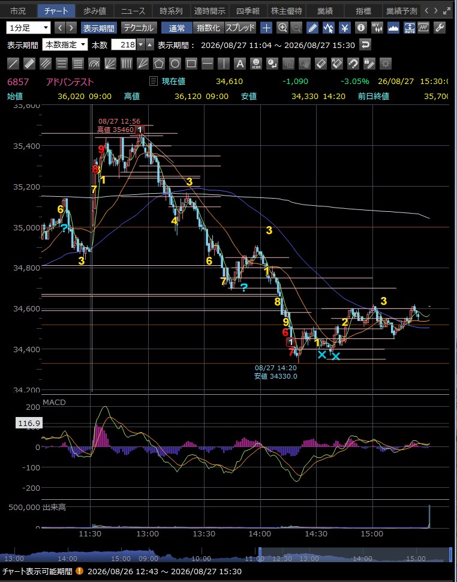This screenshot has width=457, height=582.
Task: Click the lock drawings icon
Action: click(x=369, y=64)
